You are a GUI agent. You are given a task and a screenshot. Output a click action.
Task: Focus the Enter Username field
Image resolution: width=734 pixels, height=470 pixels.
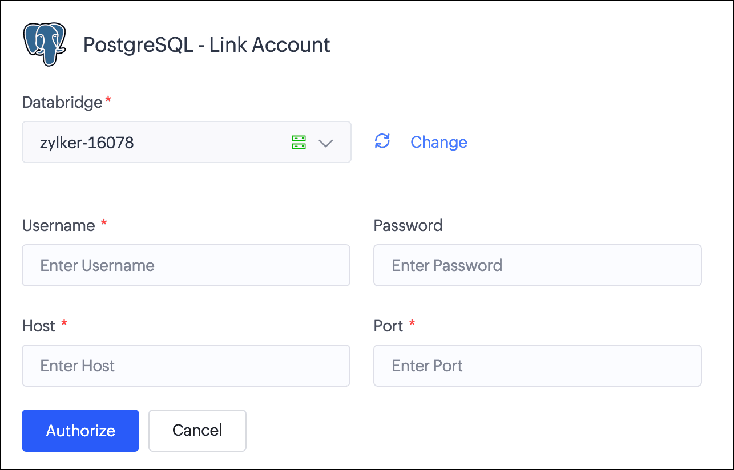click(x=186, y=265)
